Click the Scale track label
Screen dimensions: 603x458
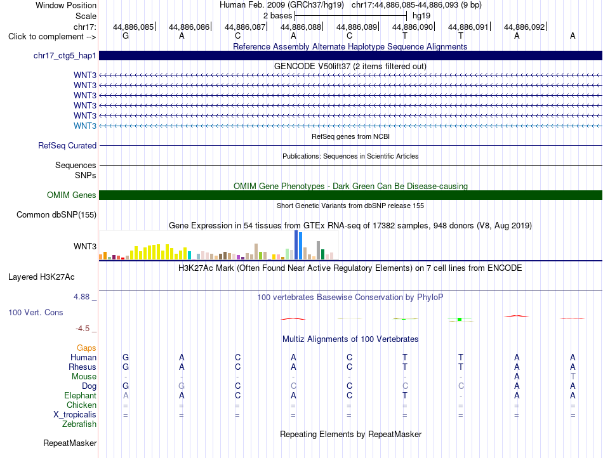(86, 16)
